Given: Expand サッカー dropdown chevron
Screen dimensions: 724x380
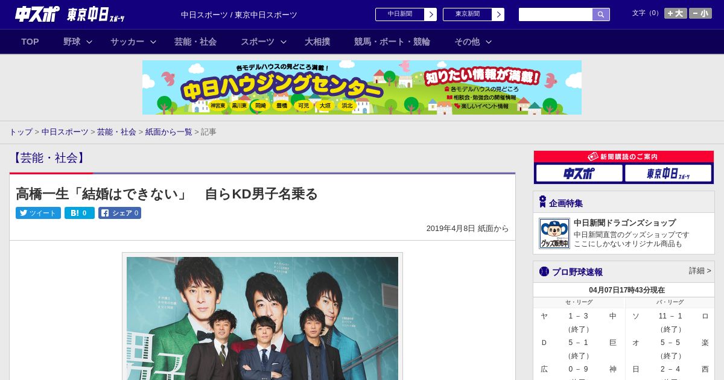Looking at the screenshot, I should (153, 42).
